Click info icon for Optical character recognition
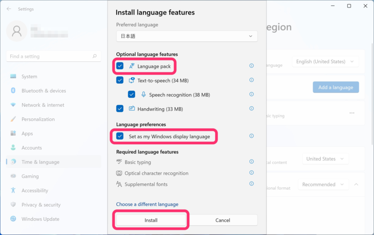 (252, 173)
